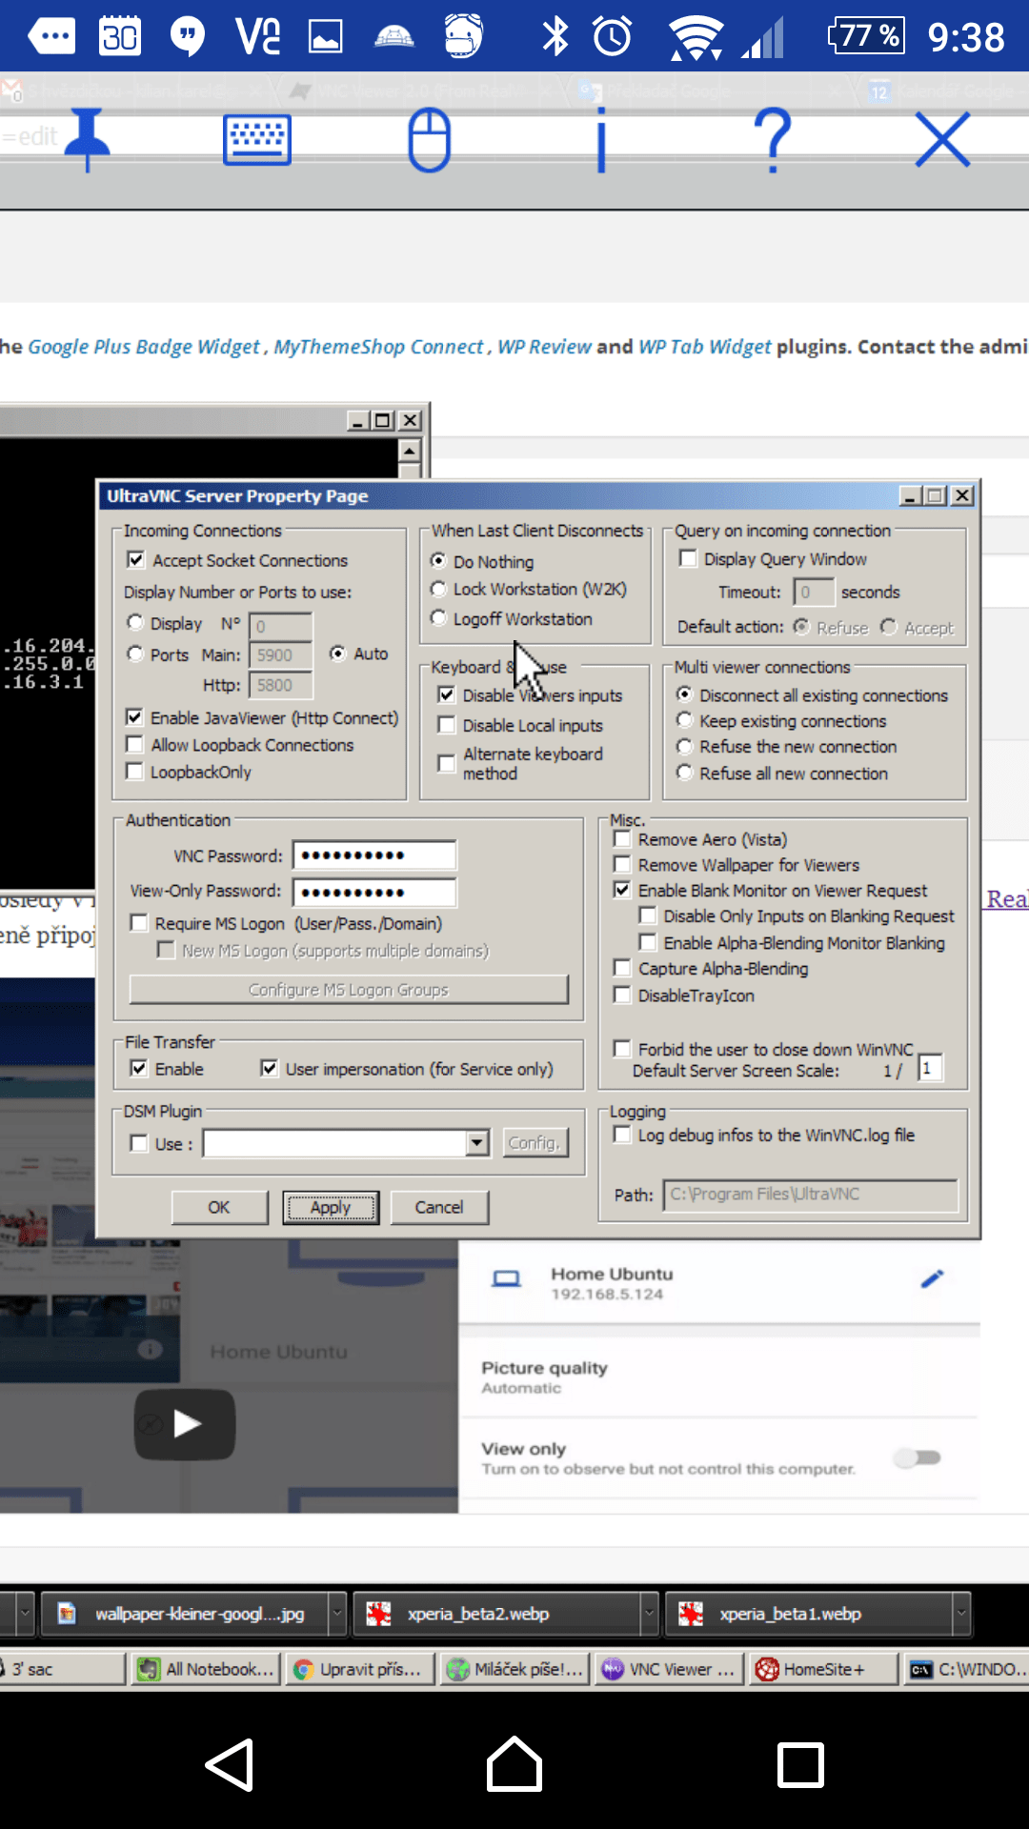Open connection info icon
Image resolution: width=1029 pixels, height=1829 pixels.
(x=601, y=140)
